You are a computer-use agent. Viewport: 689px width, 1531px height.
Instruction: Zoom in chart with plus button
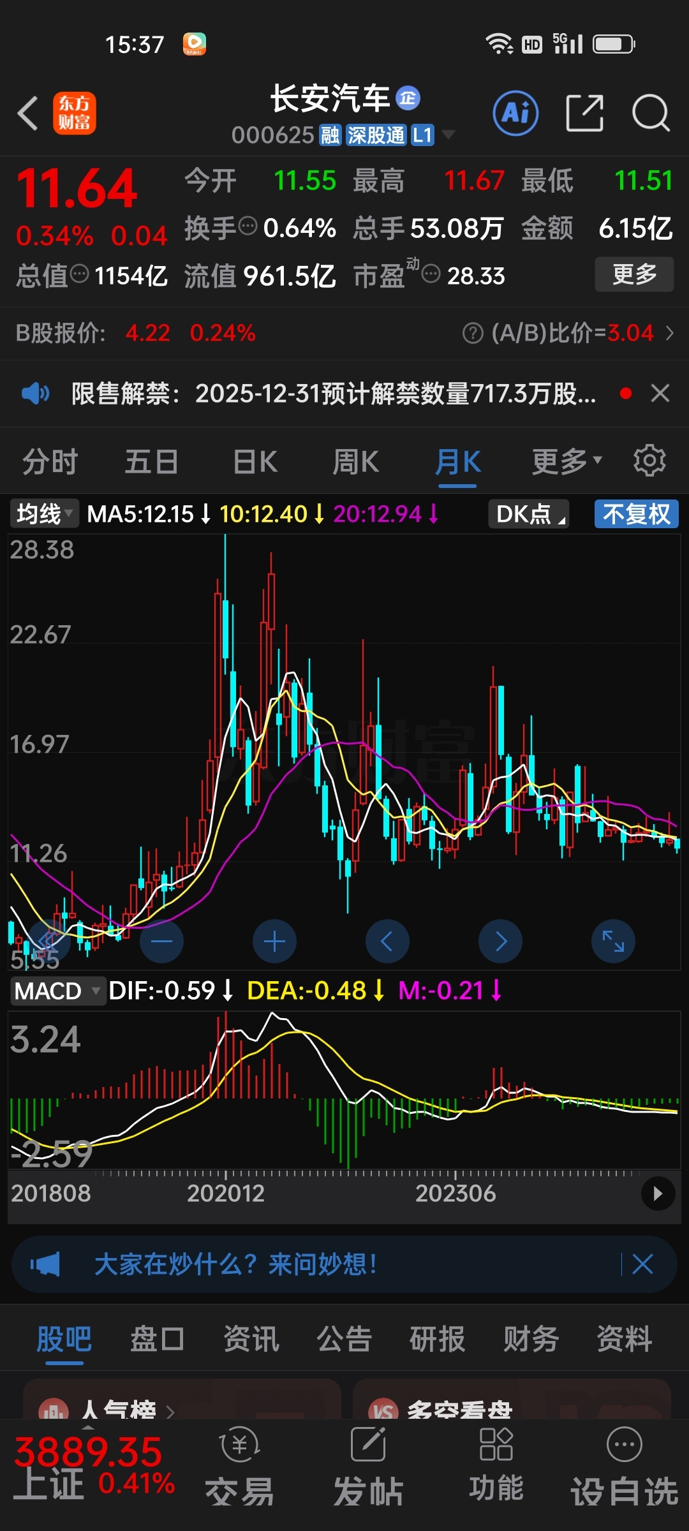[274, 941]
